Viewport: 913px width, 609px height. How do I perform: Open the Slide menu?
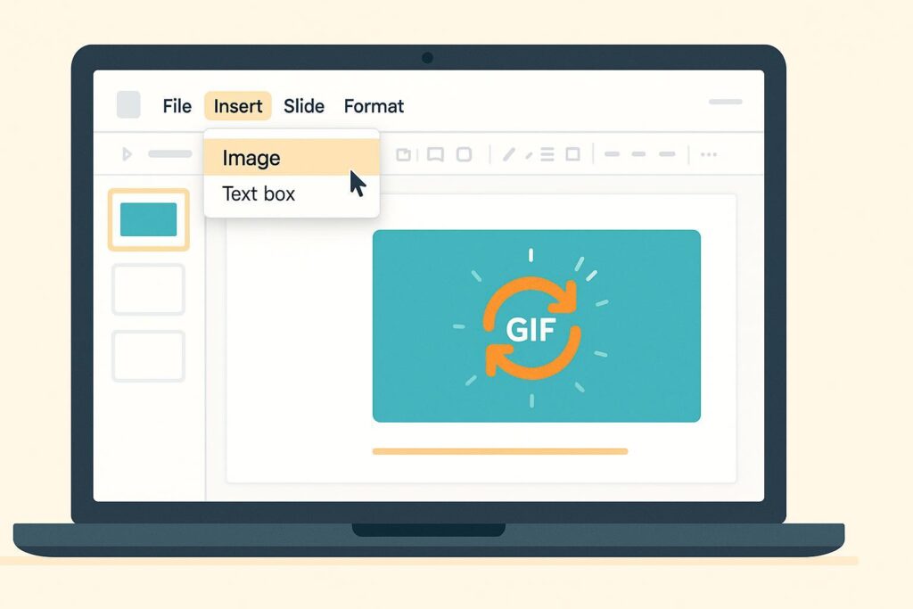coord(303,106)
